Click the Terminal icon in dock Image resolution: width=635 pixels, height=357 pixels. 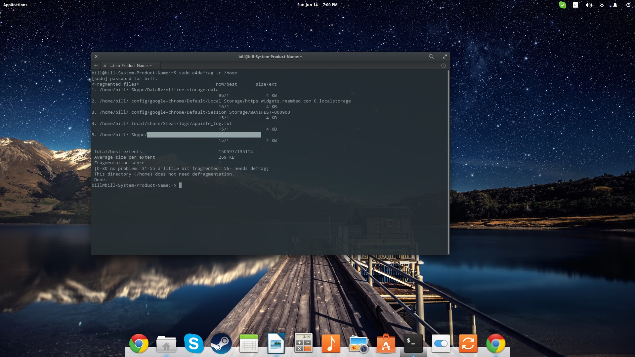413,344
